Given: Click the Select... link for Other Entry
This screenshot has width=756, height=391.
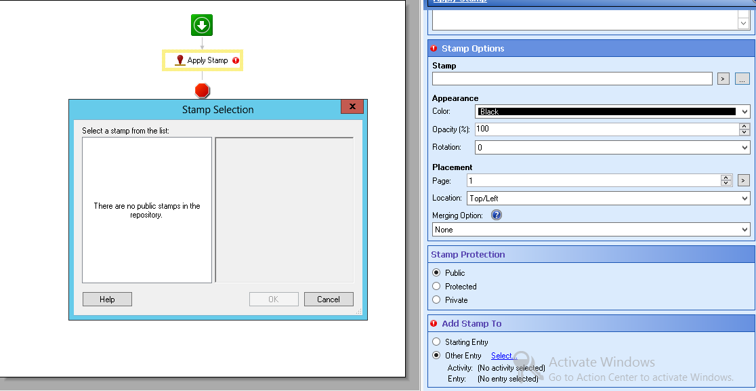Looking at the screenshot, I should coord(504,355).
